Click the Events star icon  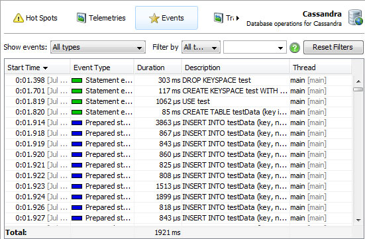click(154, 18)
